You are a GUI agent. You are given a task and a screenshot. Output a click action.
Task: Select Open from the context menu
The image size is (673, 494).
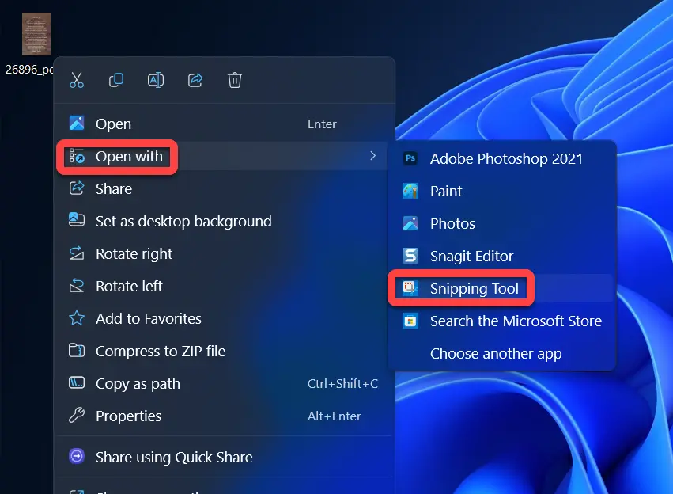[224, 123]
